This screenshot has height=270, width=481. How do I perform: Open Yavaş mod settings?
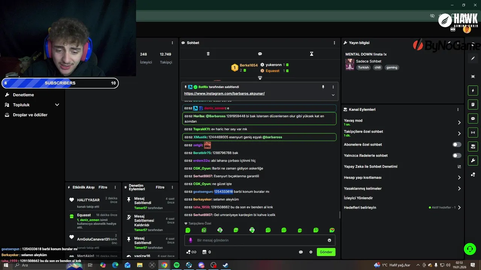[x=402, y=122]
